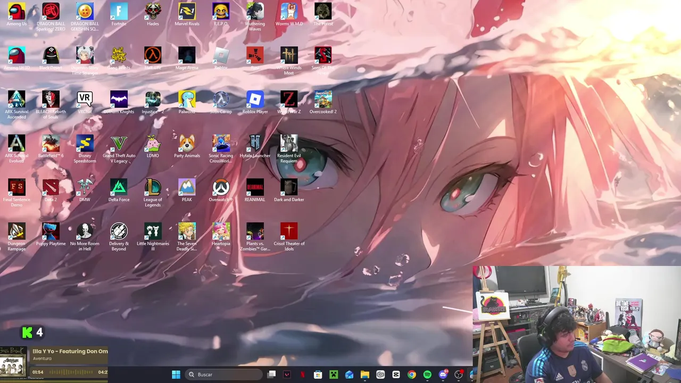The image size is (681, 383).
Task: Open the ARK Survival Evolved shortcut
Action: [x=16, y=149]
